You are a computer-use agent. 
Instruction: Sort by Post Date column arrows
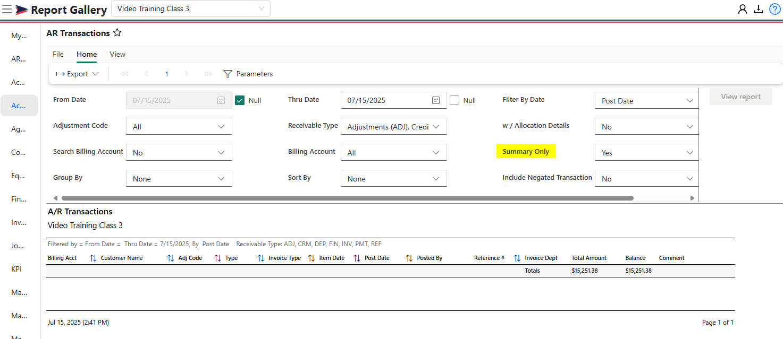(x=409, y=258)
